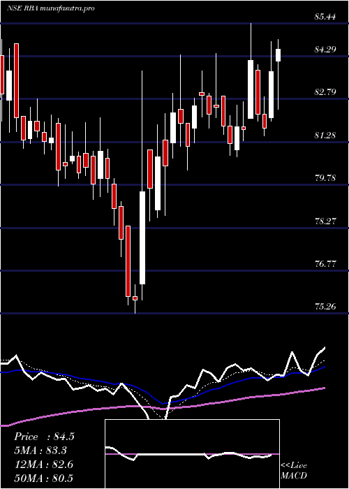Click the 76.77 price axis label
Image resolution: width=349 pixels, height=489 pixels.
point(325,264)
